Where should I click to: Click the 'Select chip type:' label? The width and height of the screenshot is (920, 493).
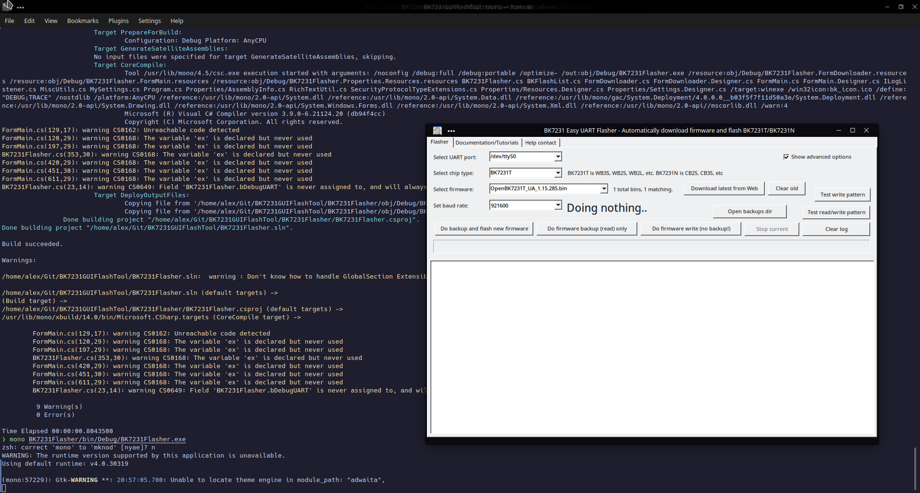pyautogui.click(x=453, y=173)
